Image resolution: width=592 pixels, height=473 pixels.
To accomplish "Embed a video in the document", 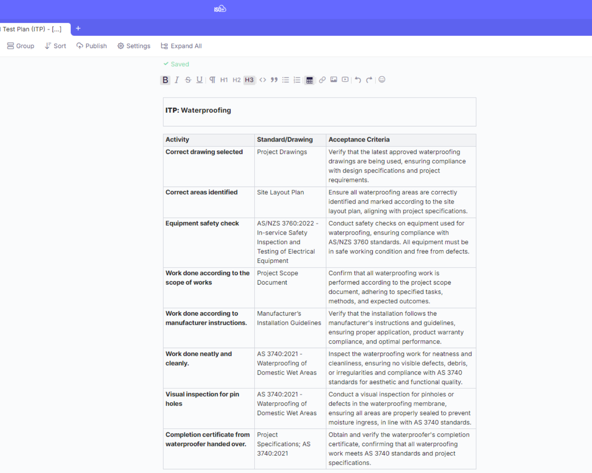I will point(345,79).
